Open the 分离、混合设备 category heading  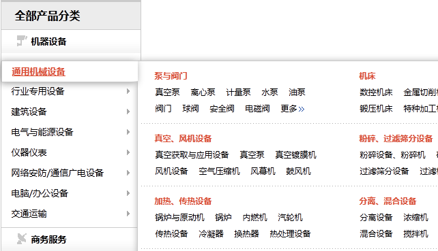click(388, 201)
